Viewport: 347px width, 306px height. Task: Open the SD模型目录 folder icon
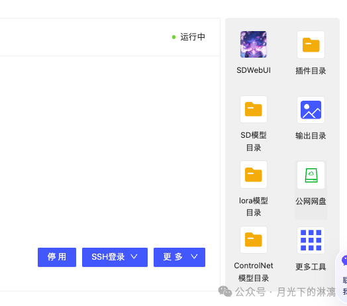point(254,109)
